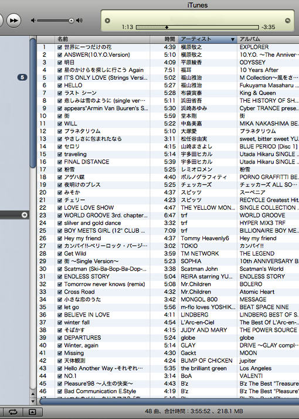Click the fast-forward next track button
299x419 pixels.
pos(13,21)
